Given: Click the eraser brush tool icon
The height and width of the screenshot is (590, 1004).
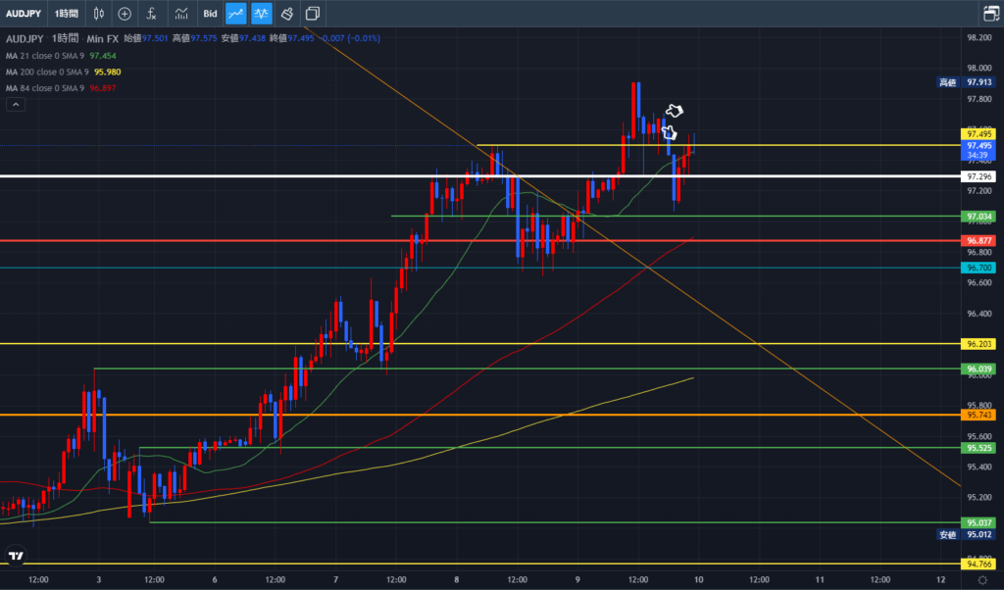Looking at the screenshot, I should point(286,14).
